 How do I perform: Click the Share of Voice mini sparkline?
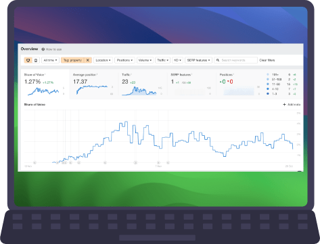pyautogui.click(x=43, y=91)
